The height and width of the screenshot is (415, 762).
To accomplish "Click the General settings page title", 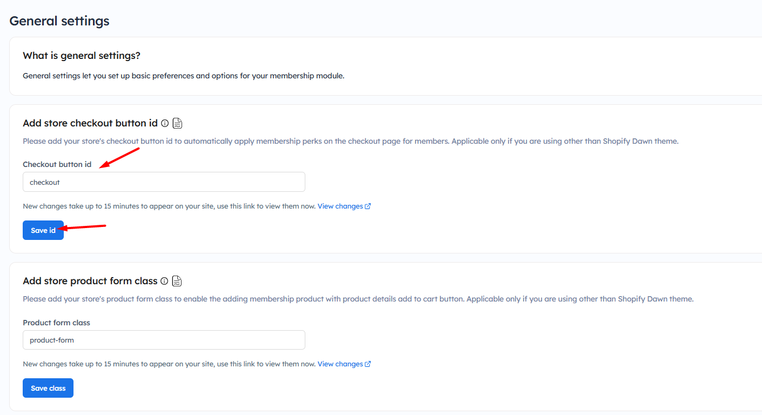I will tap(59, 21).
